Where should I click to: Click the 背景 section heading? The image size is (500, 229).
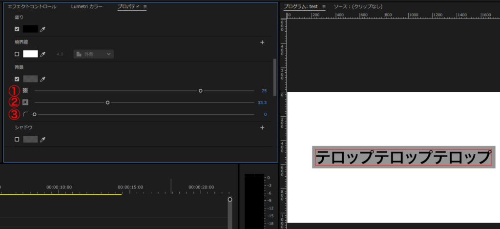(19, 67)
